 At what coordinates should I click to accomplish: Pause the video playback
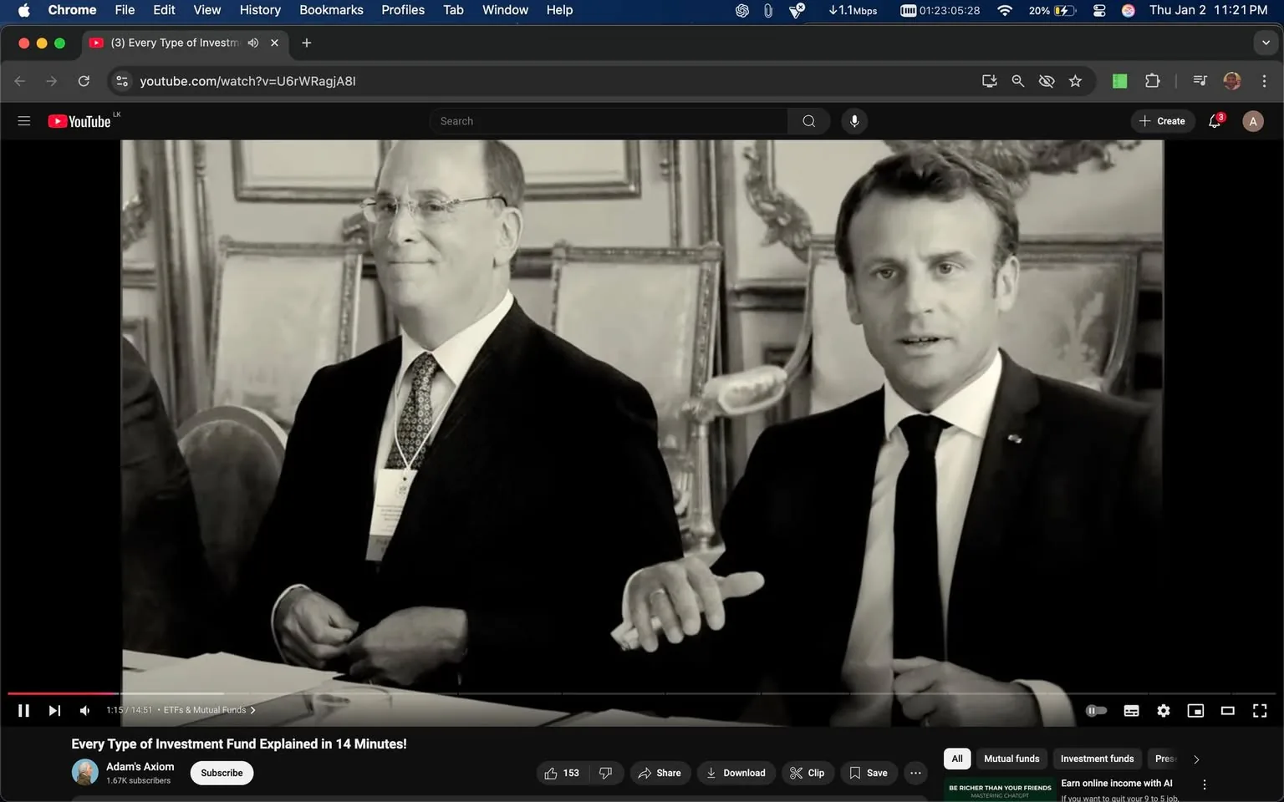pyautogui.click(x=23, y=710)
